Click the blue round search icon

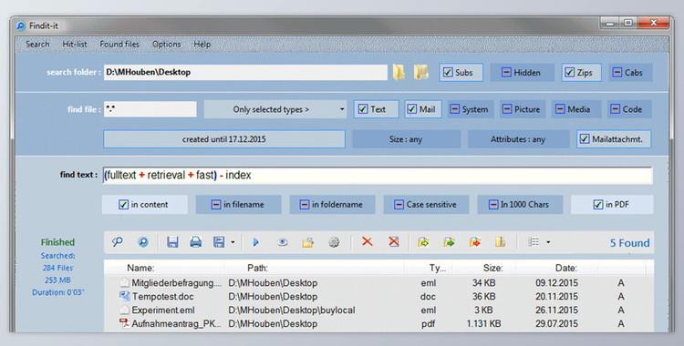(142, 242)
